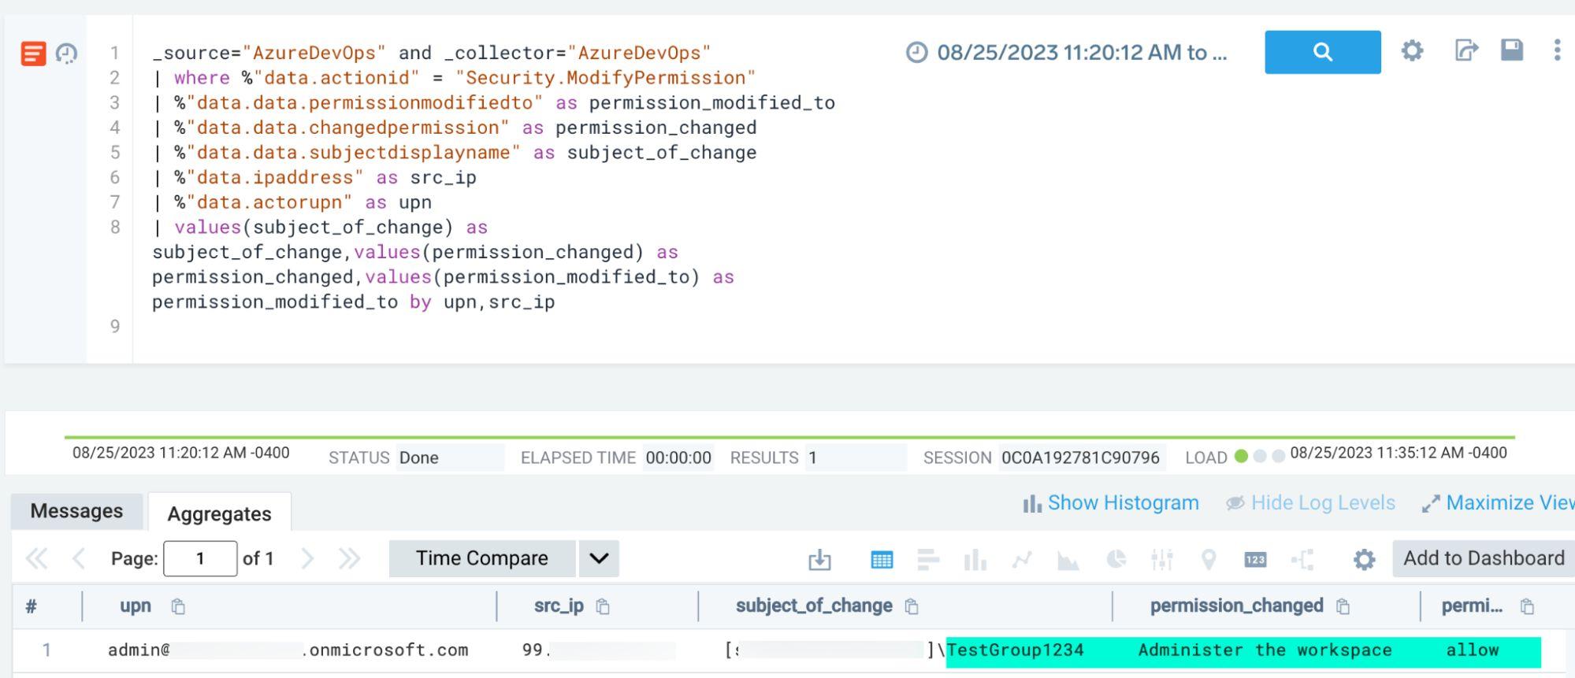
Task: Click the ELAPSED TIME 00:00:00 value
Action: [x=678, y=458]
